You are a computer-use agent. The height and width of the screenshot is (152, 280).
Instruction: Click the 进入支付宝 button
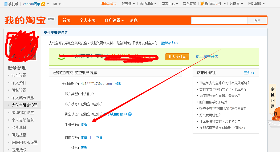[x=177, y=57]
